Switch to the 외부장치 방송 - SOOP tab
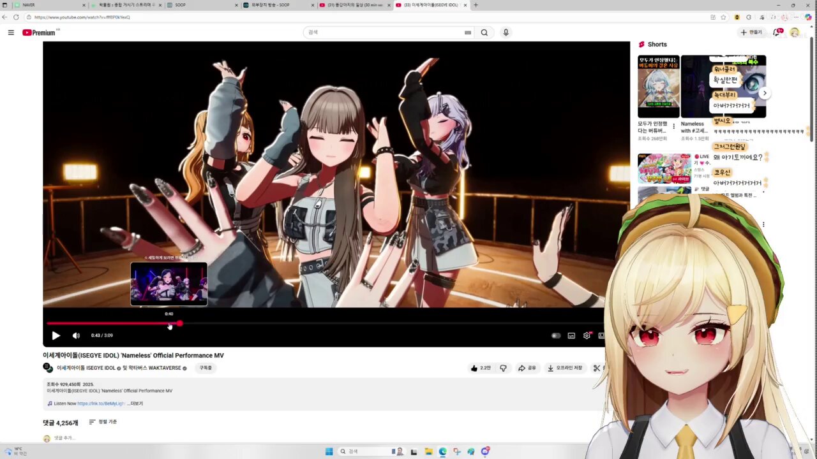This screenshot has height=459, width=817. click(x=278, y=5)
